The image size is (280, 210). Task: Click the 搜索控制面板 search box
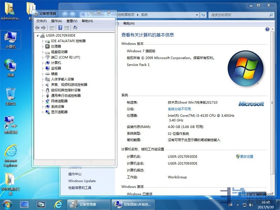pos(240,15)
